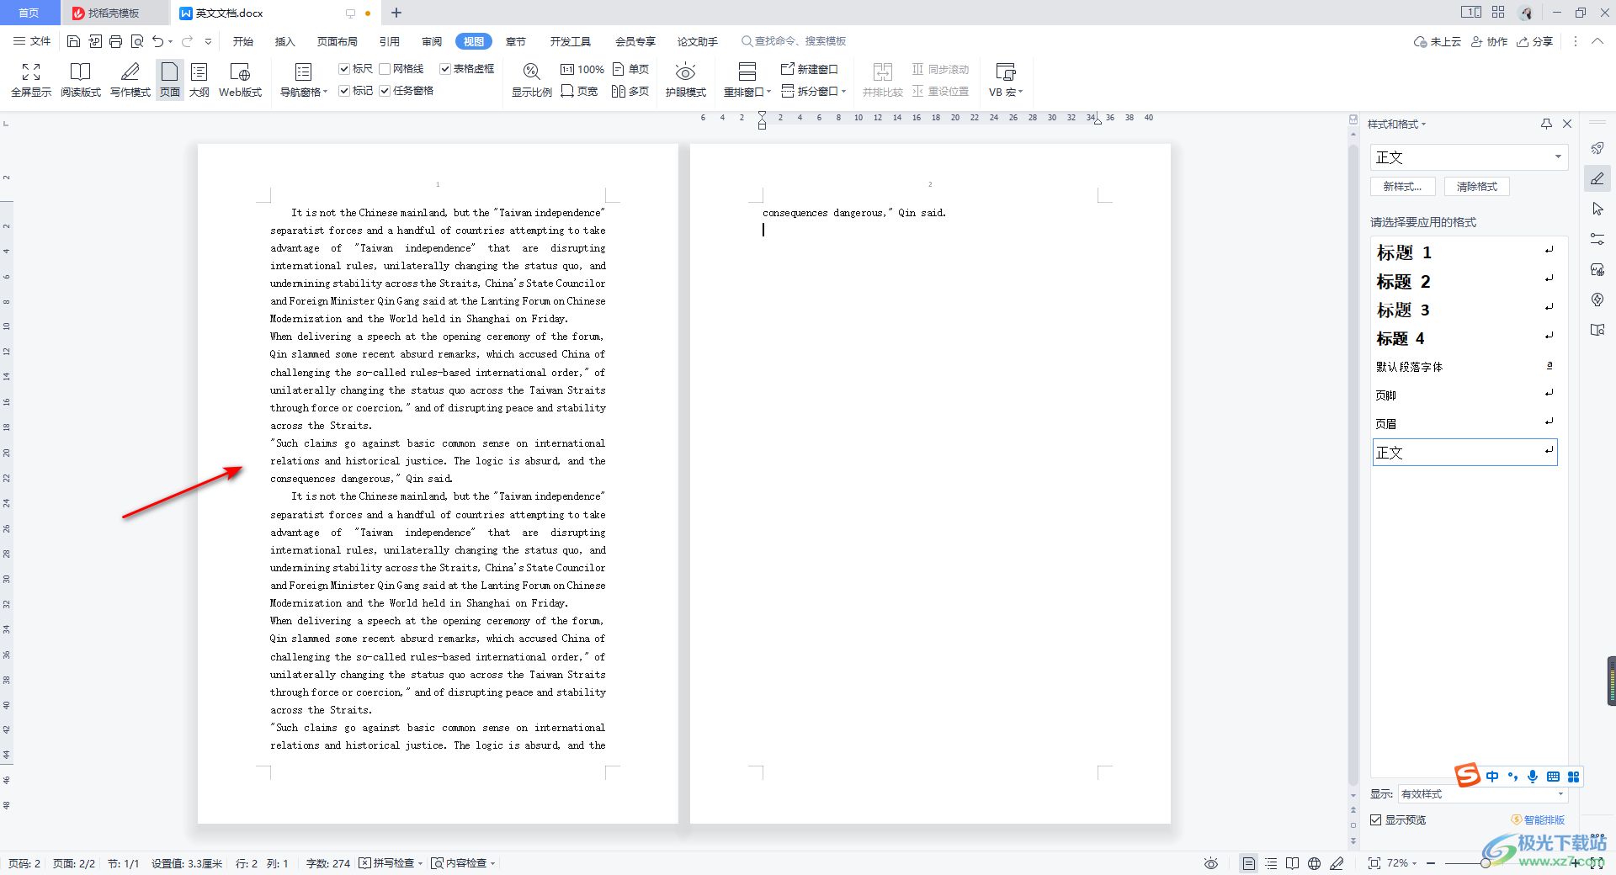Click the zoom slider handle
Screen dimensions: 1616x875
tap(1486, 863)
